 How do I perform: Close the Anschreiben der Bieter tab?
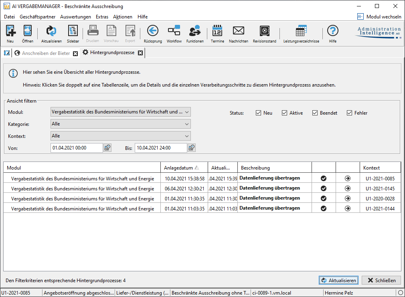coord(75,53)
